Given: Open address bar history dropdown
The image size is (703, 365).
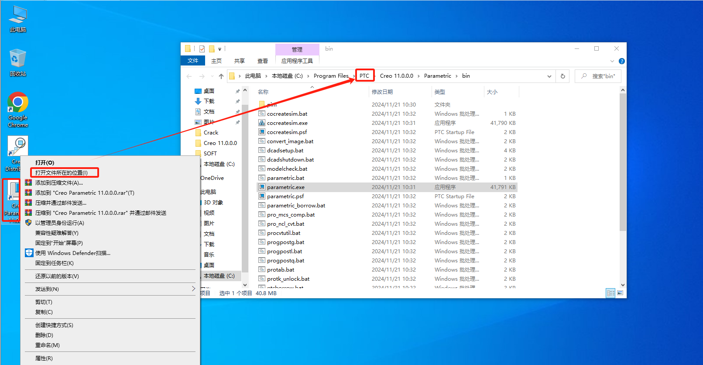Looking at the screenshot, I should pyautogui.click(x=549, y=76).
